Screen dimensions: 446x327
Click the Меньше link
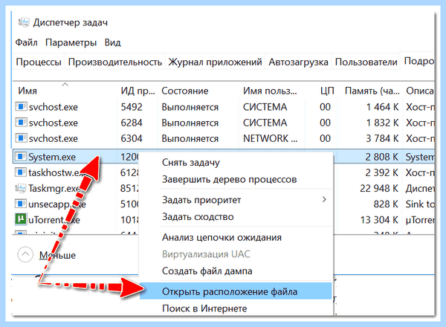click(57, 255)
